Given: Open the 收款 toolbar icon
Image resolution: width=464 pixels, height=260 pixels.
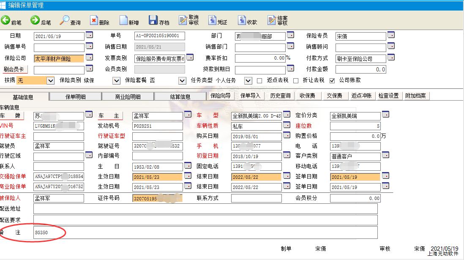Looking at the screenshot, I should (242, 20).
